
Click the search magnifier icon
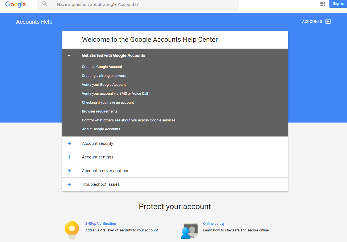(45, 4)
